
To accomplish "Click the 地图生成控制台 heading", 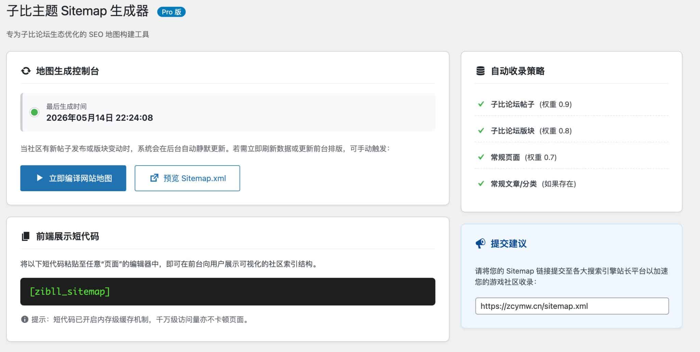I will [67, 71].
